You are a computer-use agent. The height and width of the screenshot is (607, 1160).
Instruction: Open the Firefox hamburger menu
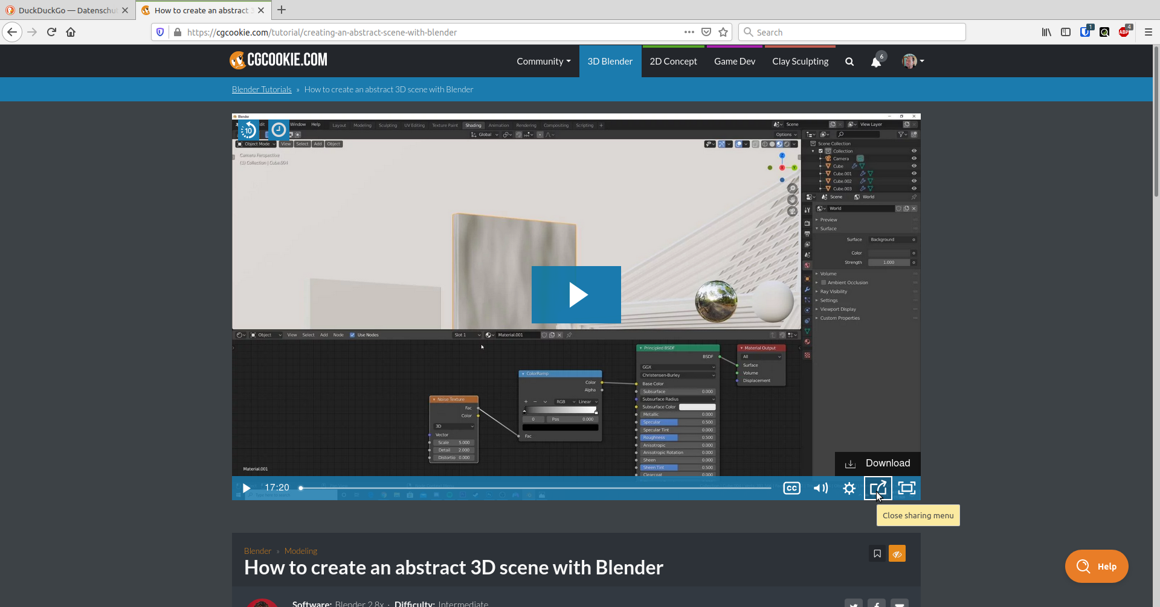click(1149, 32)
